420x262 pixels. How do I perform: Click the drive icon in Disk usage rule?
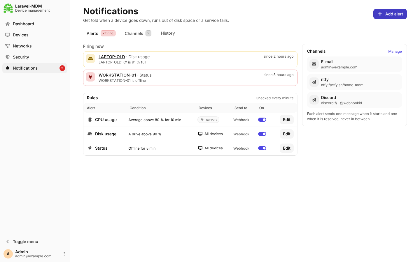coord(90,134)
